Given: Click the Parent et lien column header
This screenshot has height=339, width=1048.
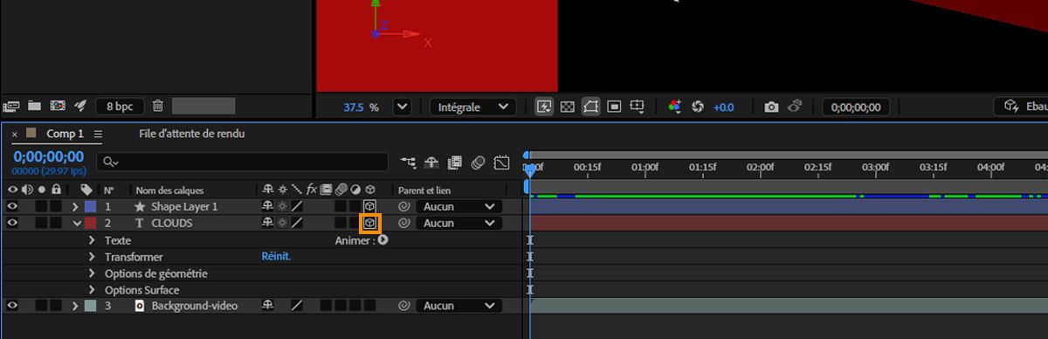Looking at the screenshot, I should (x=424, y=190).
